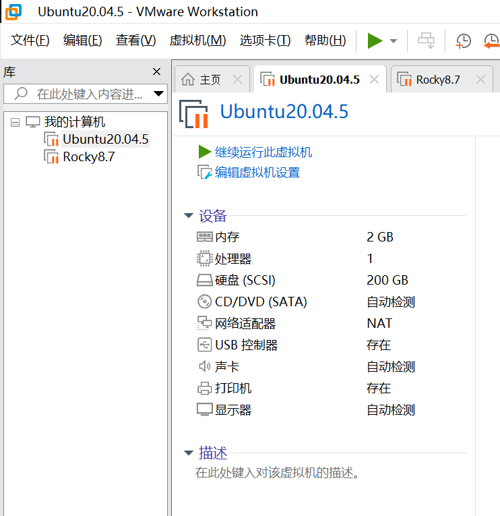
Task: Close the 主页 tab
Action: (x=237, y=80)
